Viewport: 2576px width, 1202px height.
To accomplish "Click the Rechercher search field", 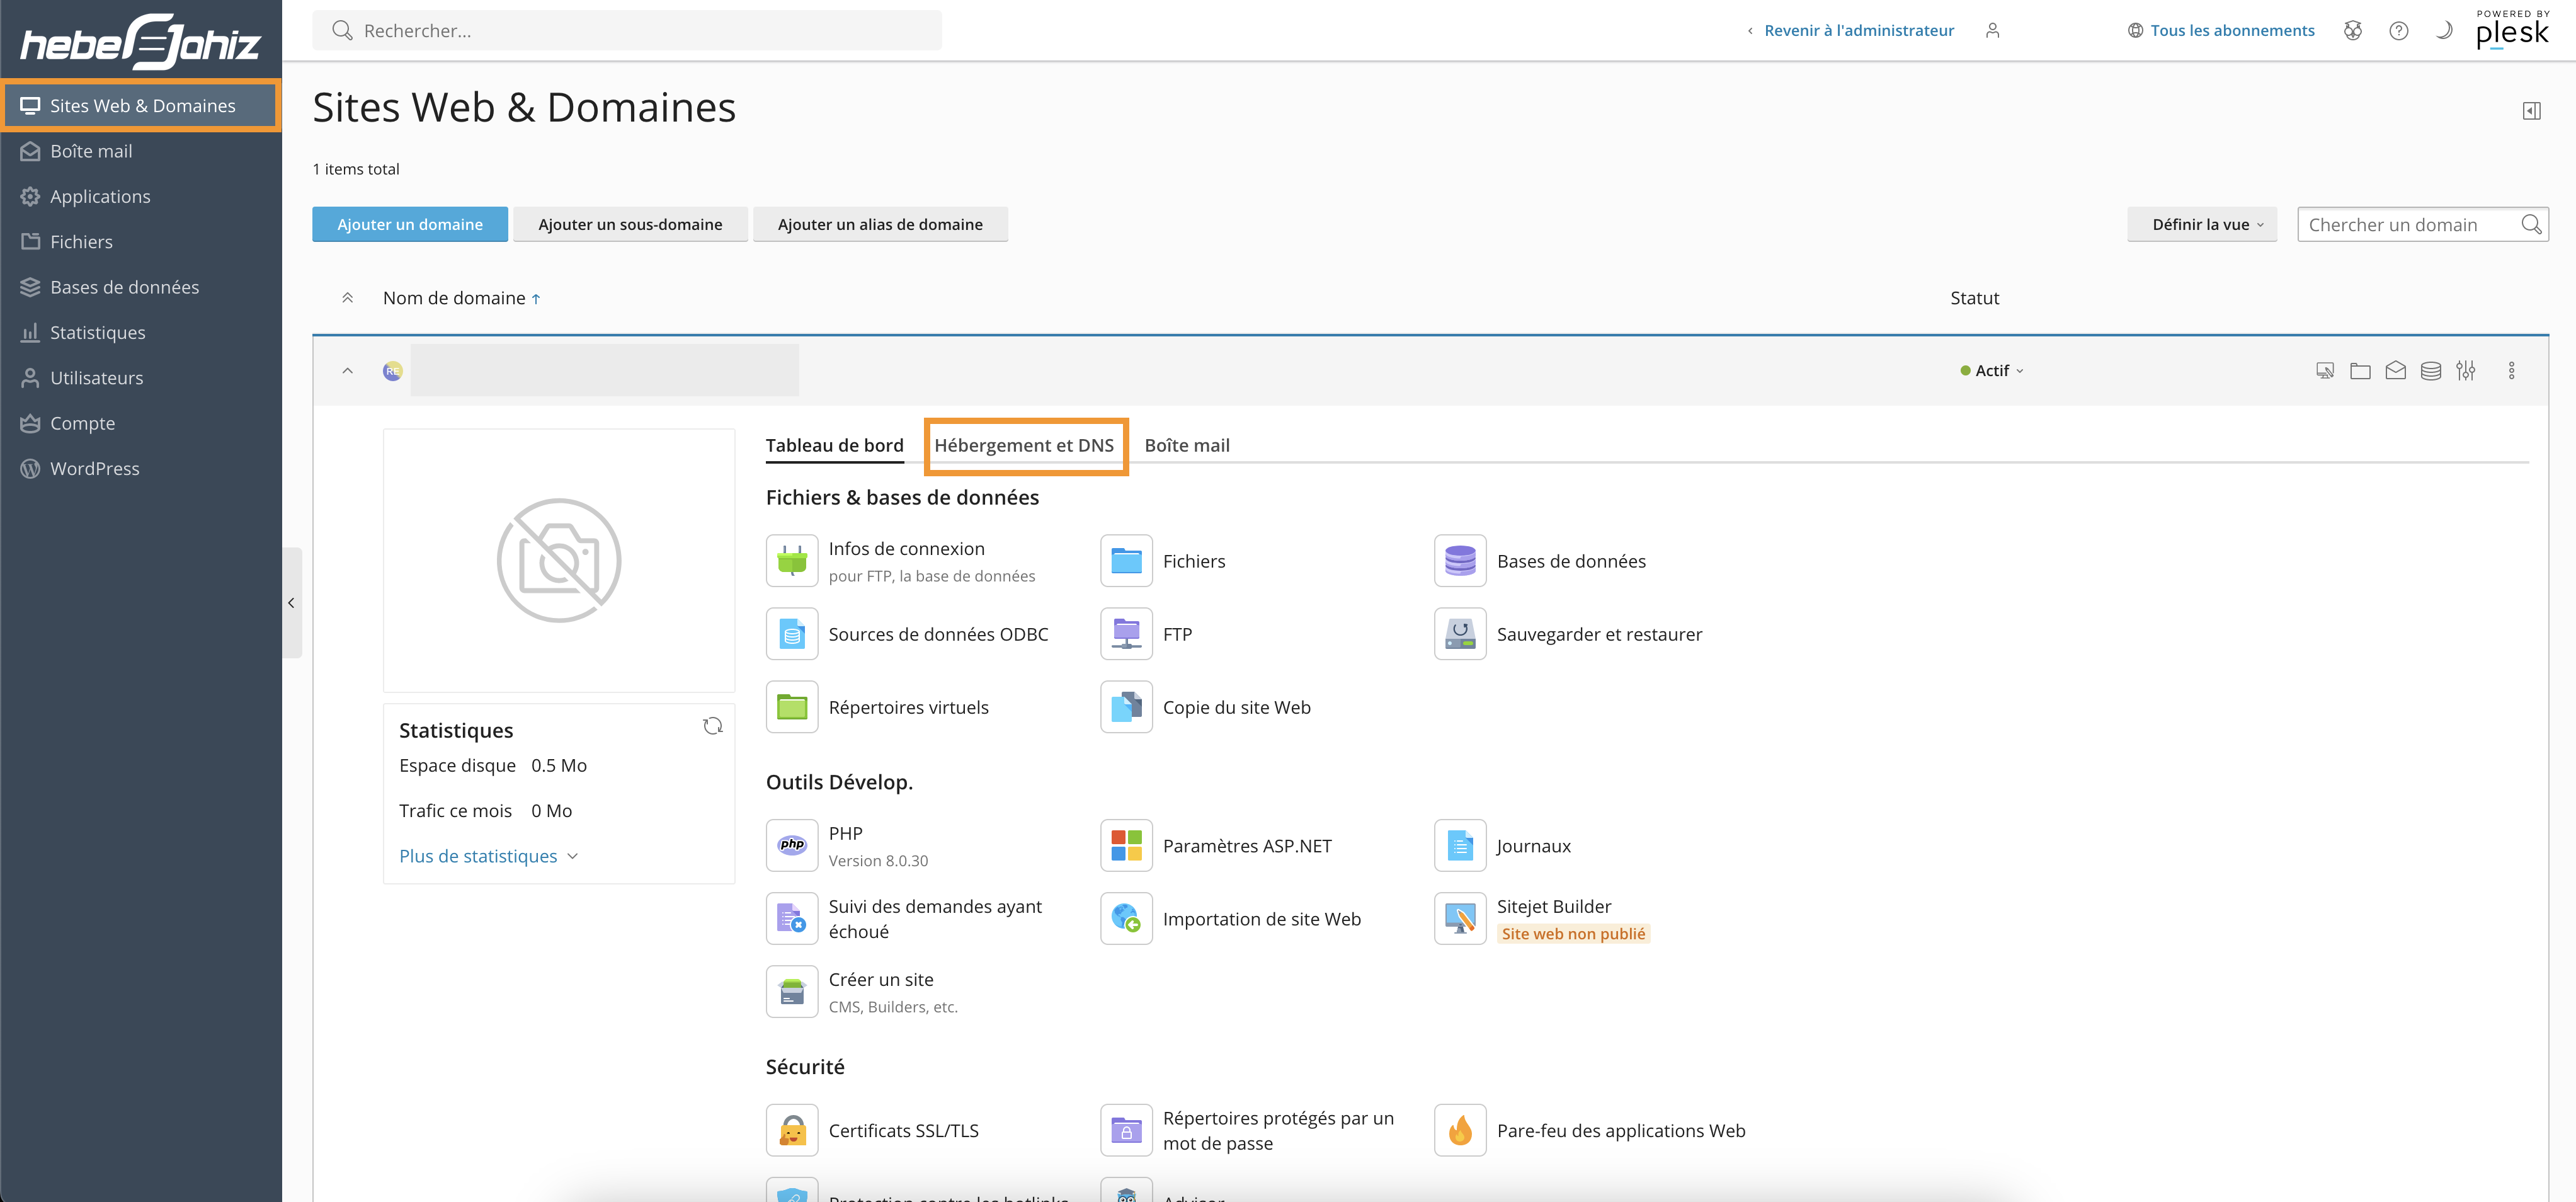I will (x=627, y=30).
